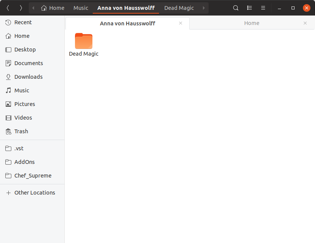Click the Documents page icon

tap(8, 63)
